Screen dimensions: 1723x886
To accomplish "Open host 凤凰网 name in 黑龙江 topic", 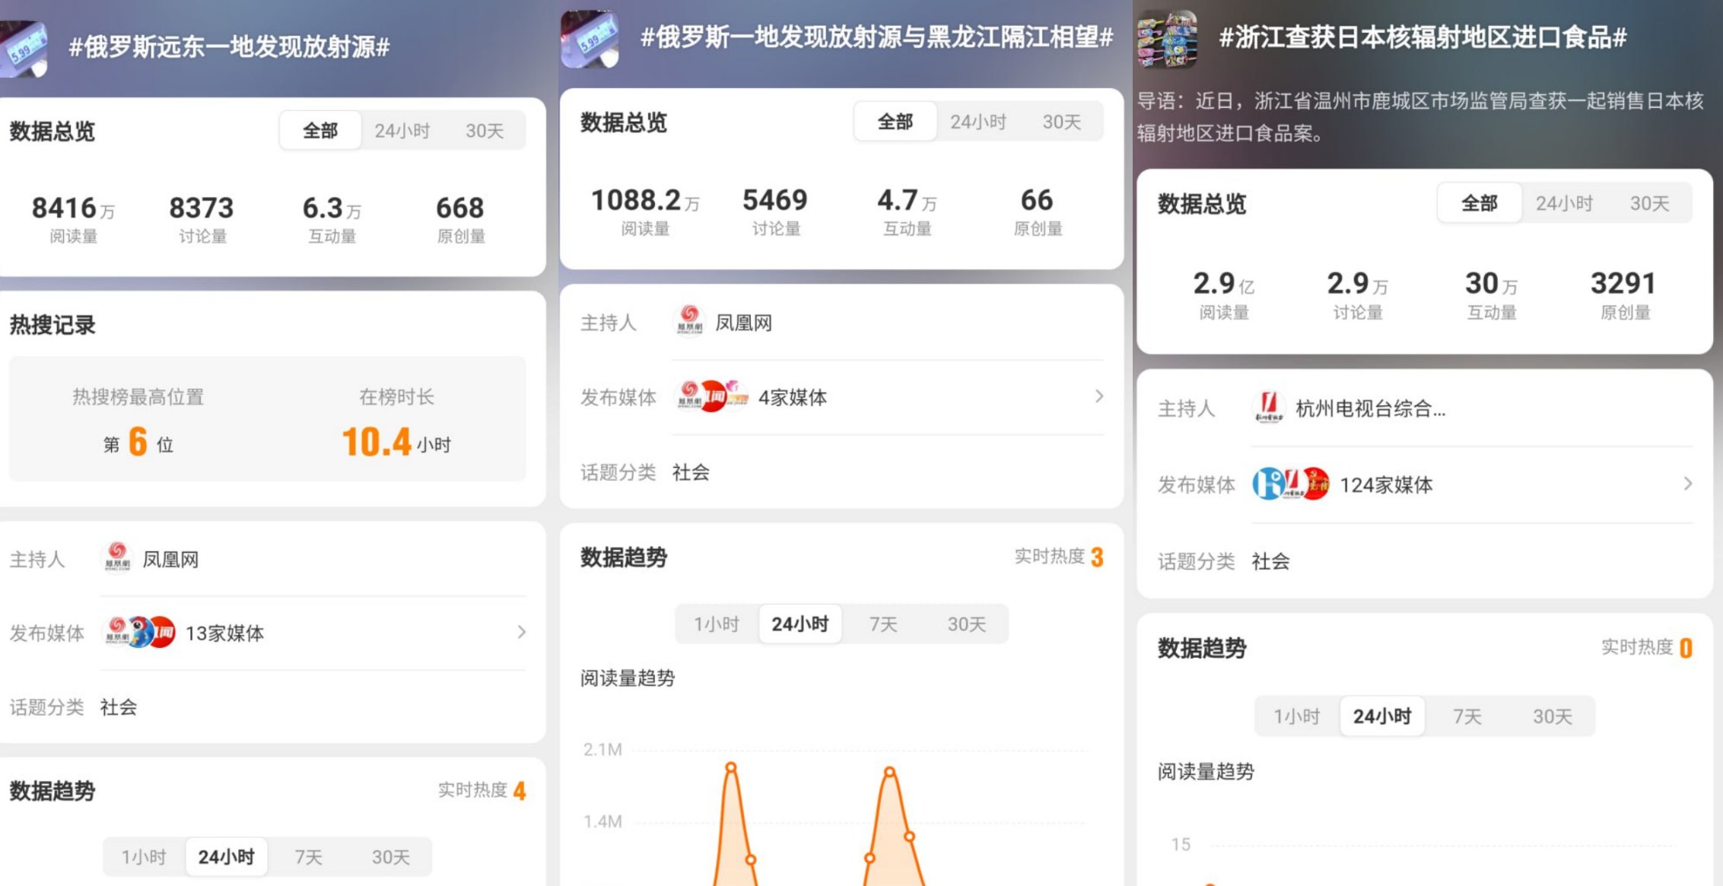I will coord(743,323).
